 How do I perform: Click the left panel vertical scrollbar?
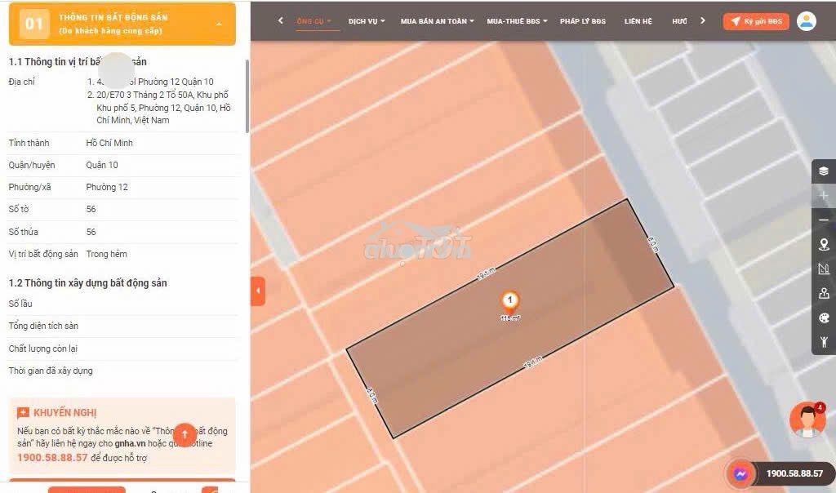(247, 96)
